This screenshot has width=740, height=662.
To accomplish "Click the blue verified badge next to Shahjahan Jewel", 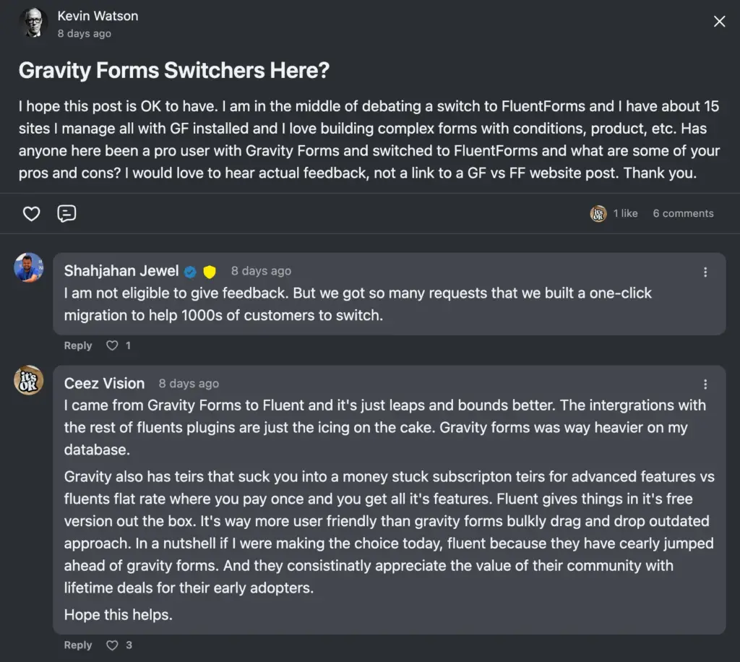I will 190,272.
